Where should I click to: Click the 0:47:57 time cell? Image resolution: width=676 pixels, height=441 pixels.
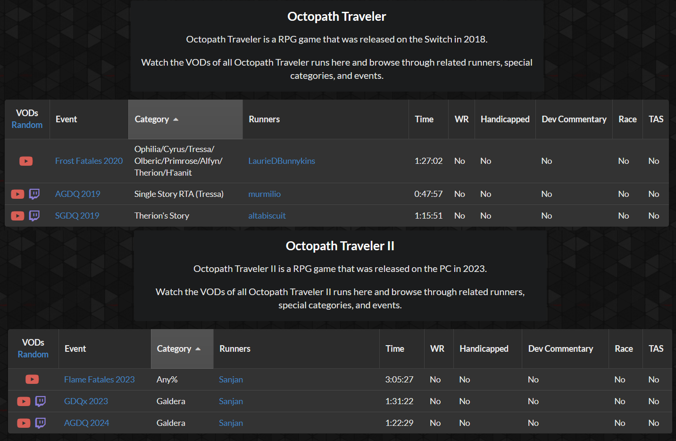[x=428, y=194]
